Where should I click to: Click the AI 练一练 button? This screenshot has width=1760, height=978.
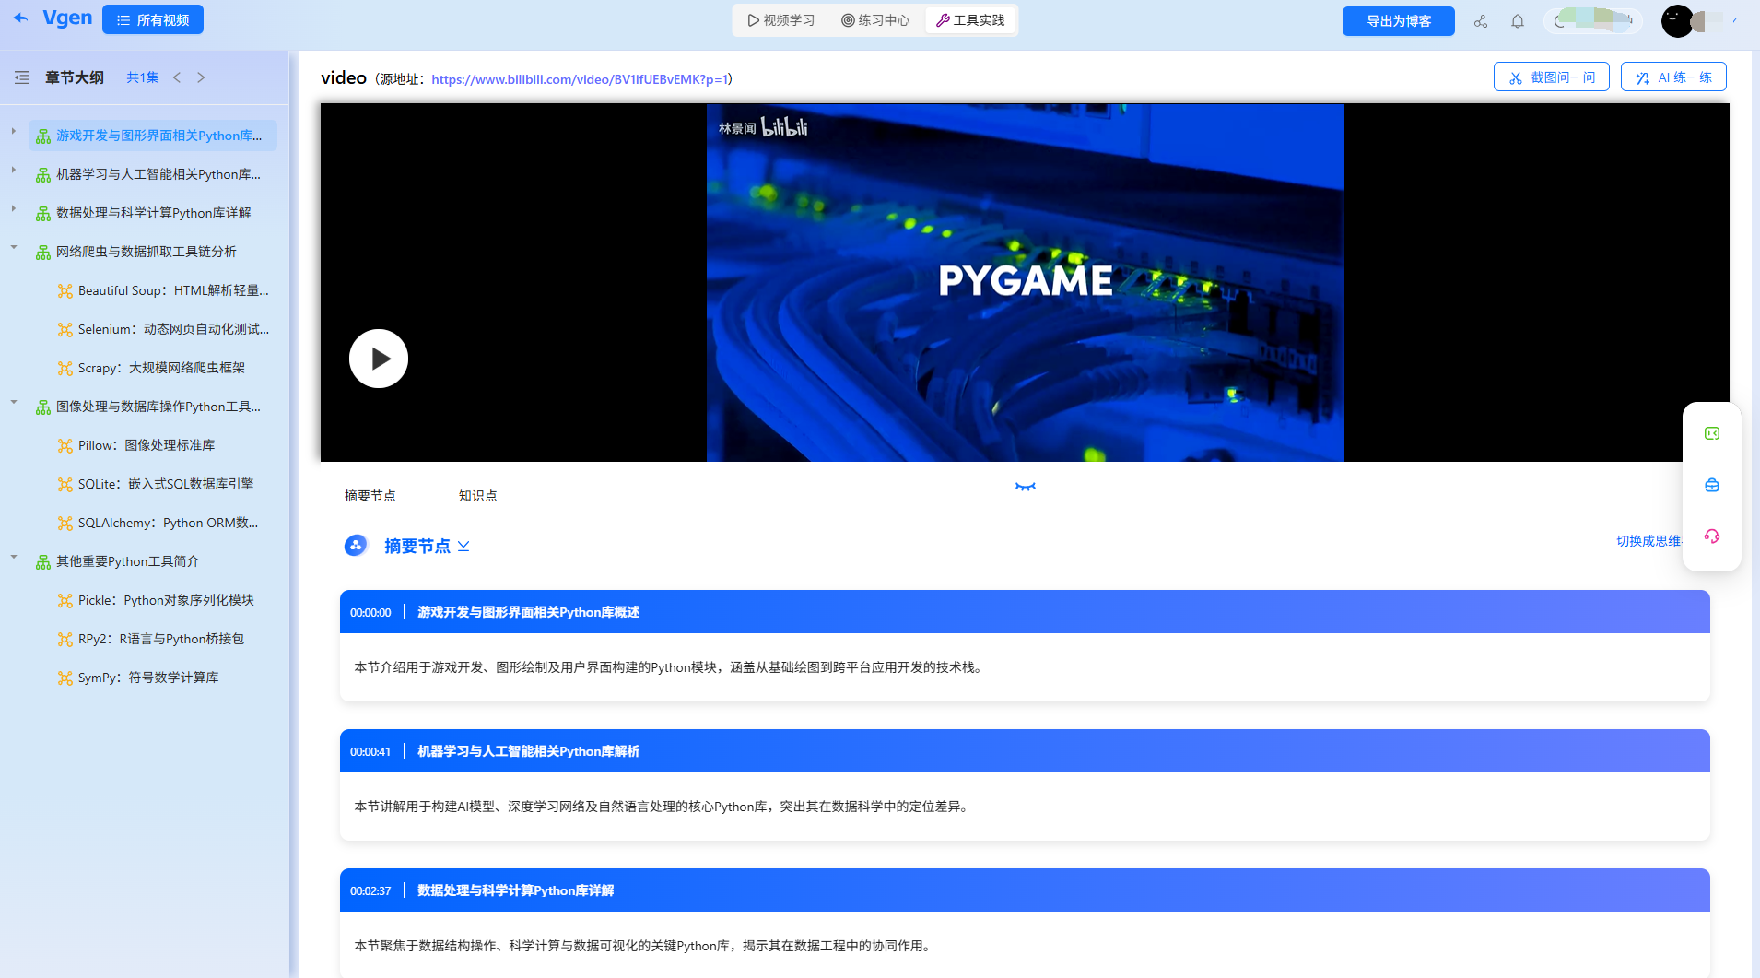[1674, 77]
